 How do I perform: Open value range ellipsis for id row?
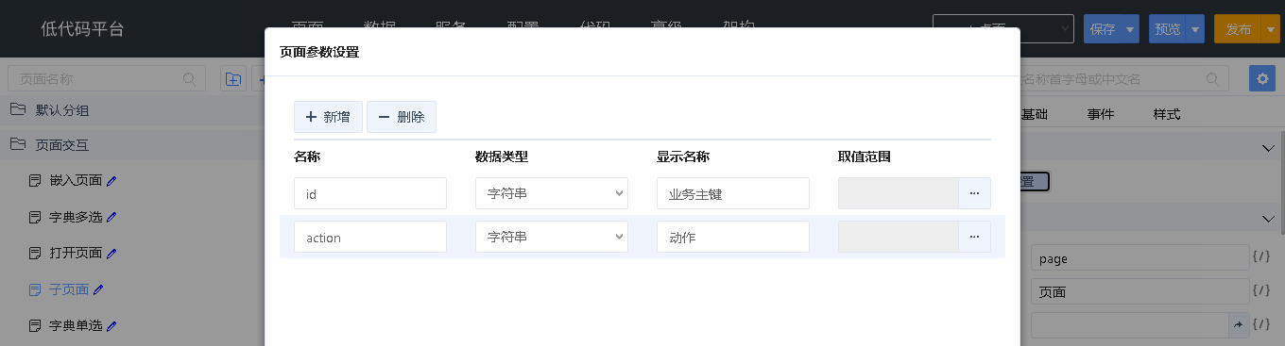974,193
